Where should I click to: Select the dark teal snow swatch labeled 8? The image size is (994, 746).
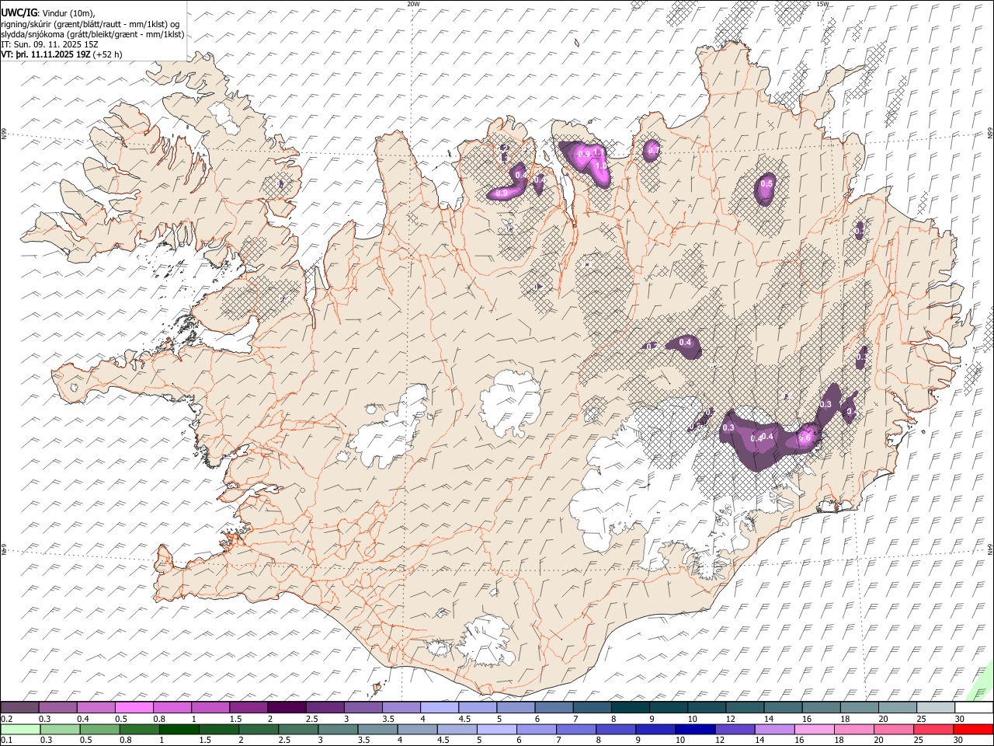pyautogui.click(x=630, y=708)
